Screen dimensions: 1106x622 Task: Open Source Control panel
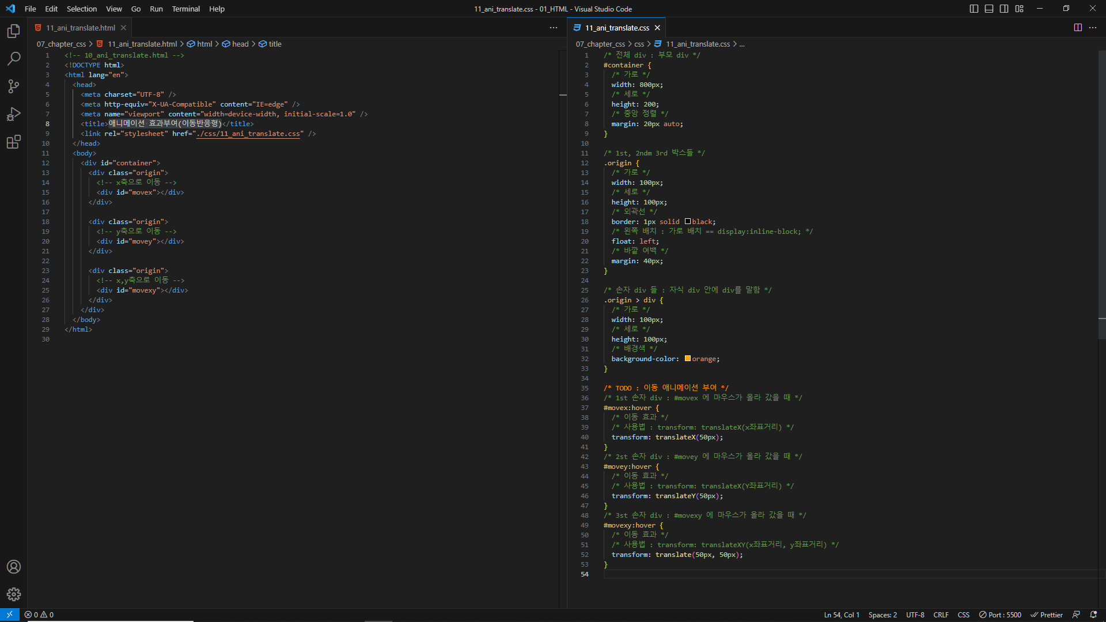pos(14,86)
